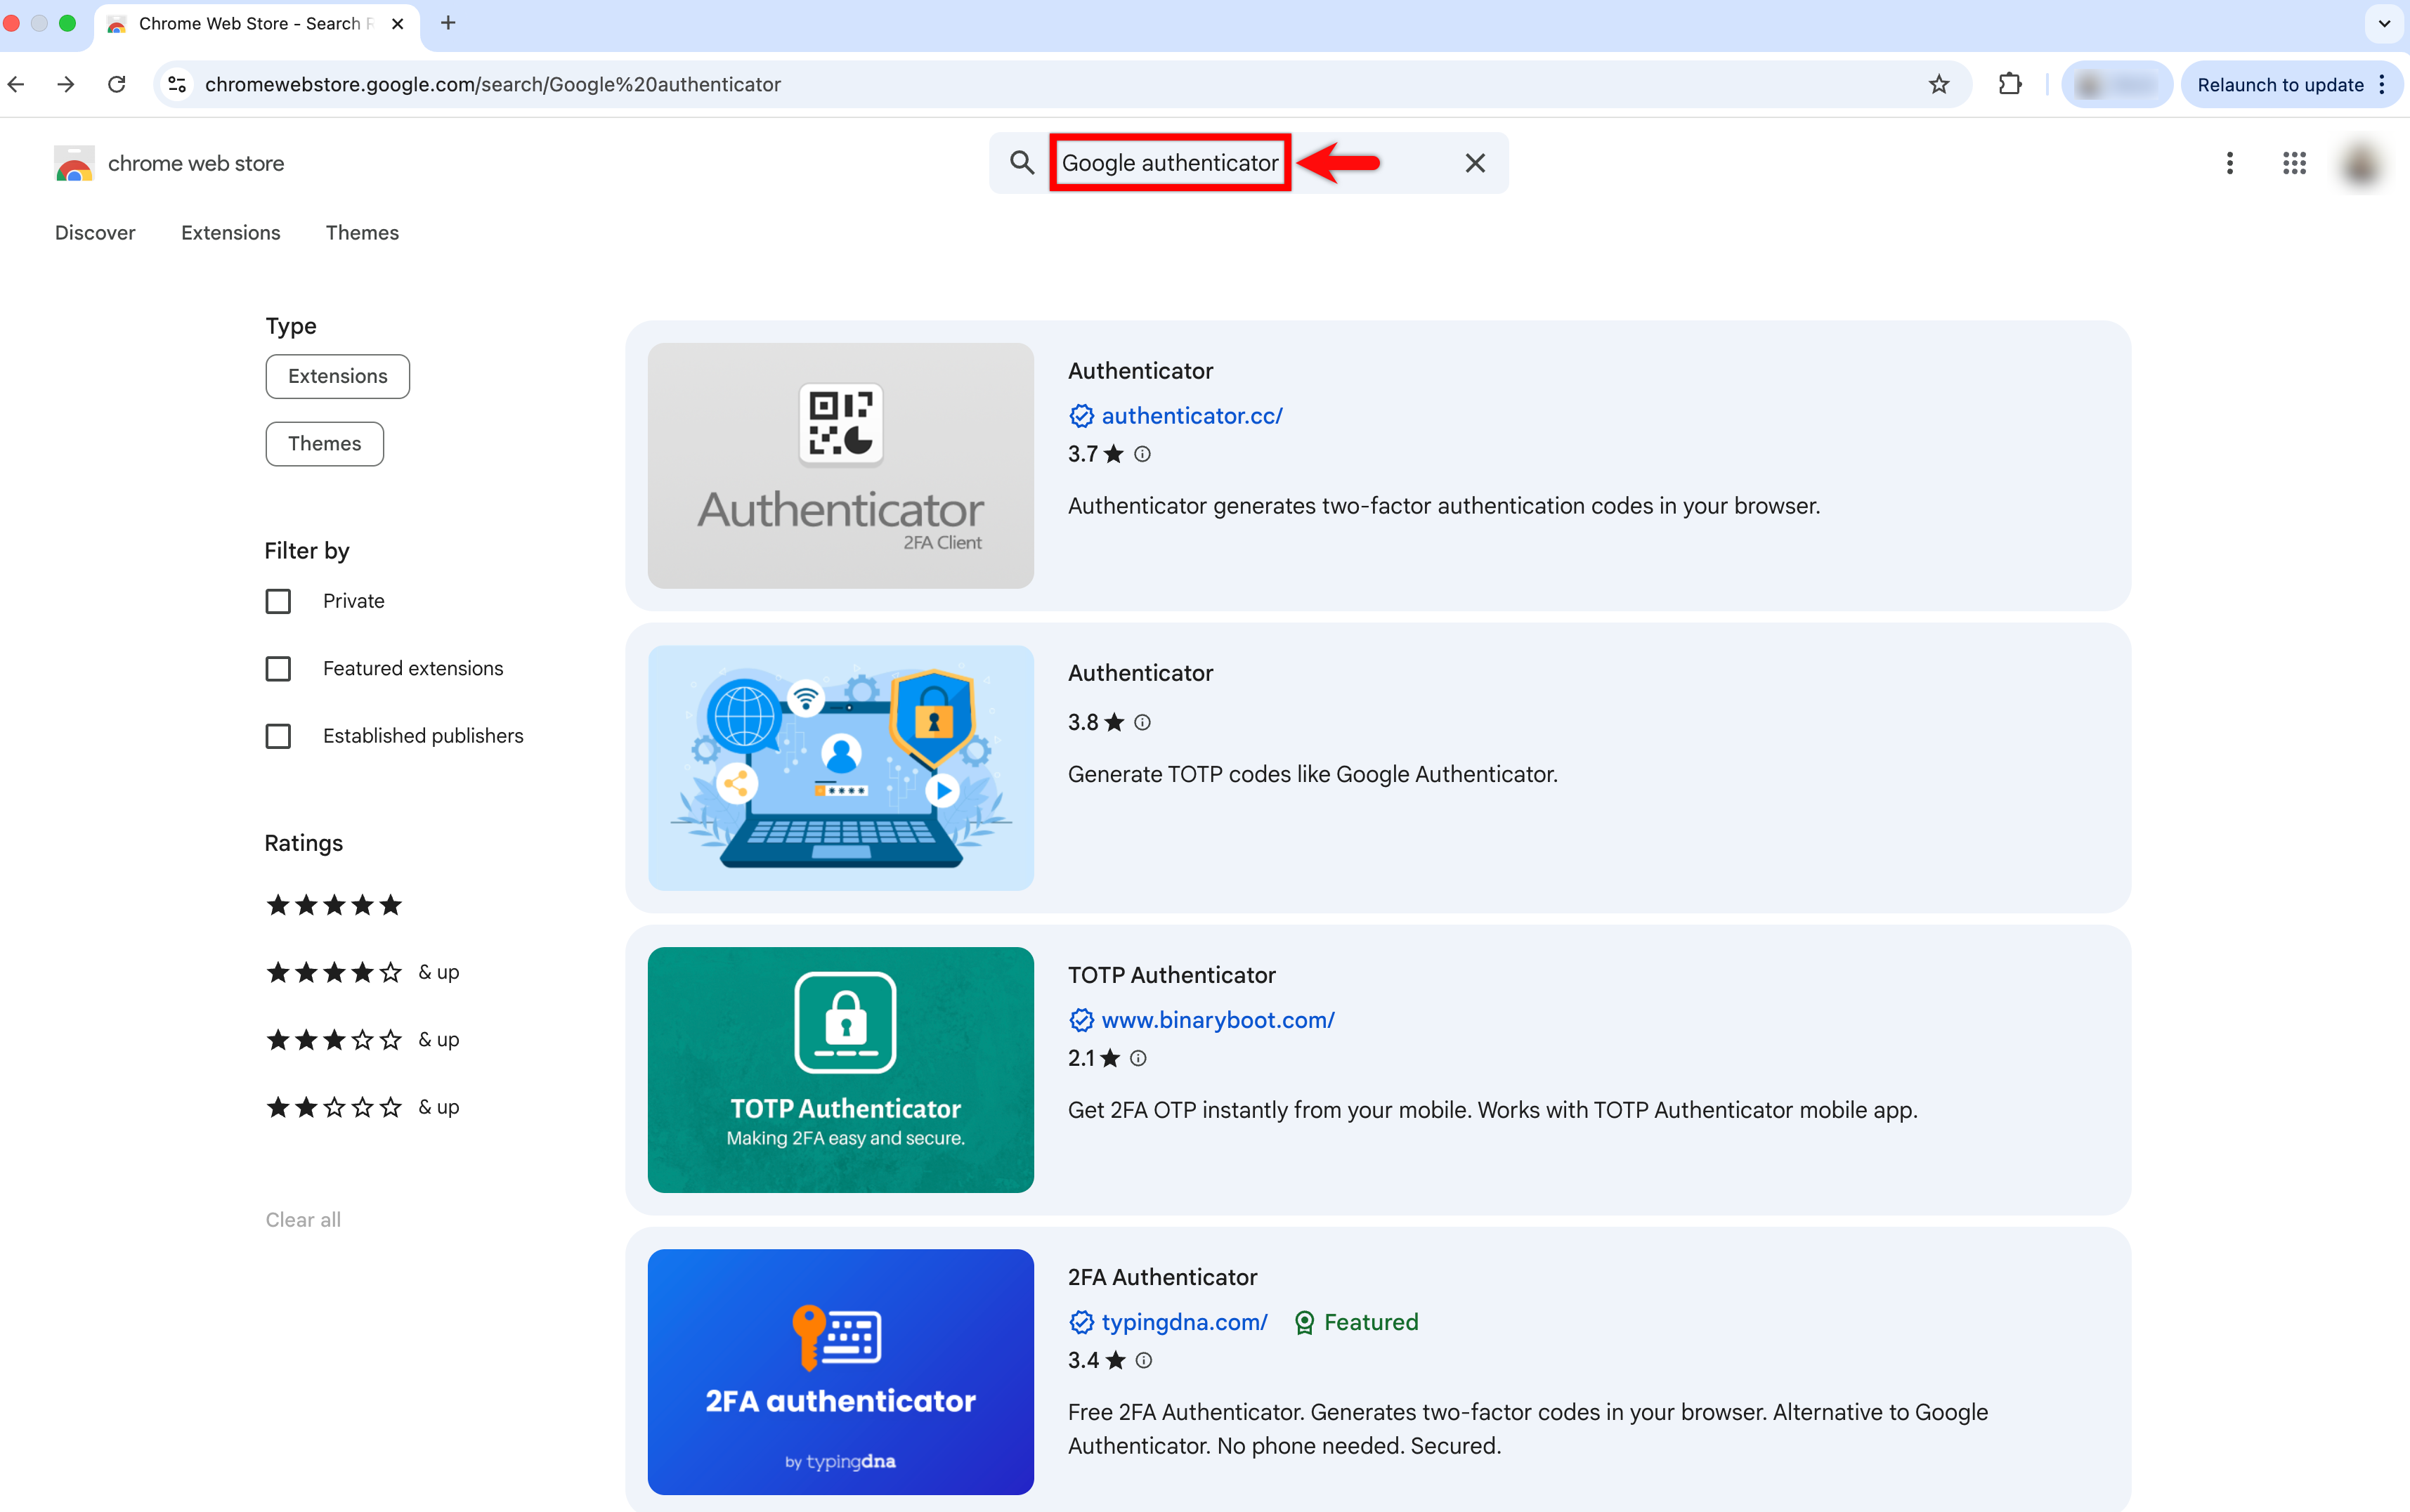The width and height of the screenshot is (2410, 1512).
Task: Click the Featured badge on 2FA Authenticator
Action: click(1356, 1322)
